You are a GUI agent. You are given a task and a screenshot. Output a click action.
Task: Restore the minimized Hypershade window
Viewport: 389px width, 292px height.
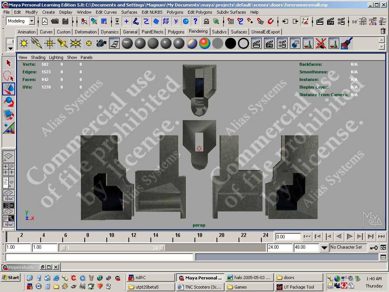tap(43, 267)
